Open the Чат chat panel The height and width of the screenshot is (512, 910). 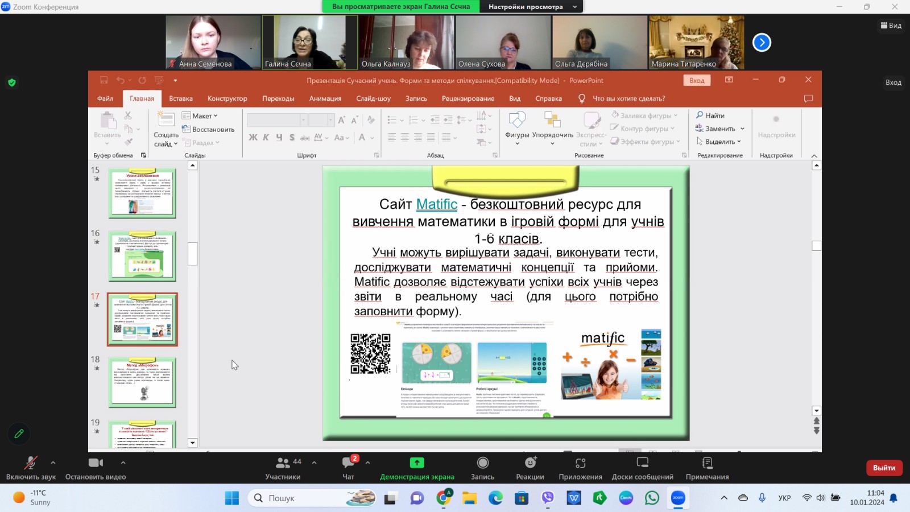348,468
